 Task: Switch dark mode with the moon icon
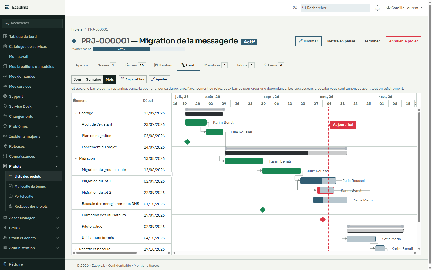pyautogui.click(x=295, y=8)
